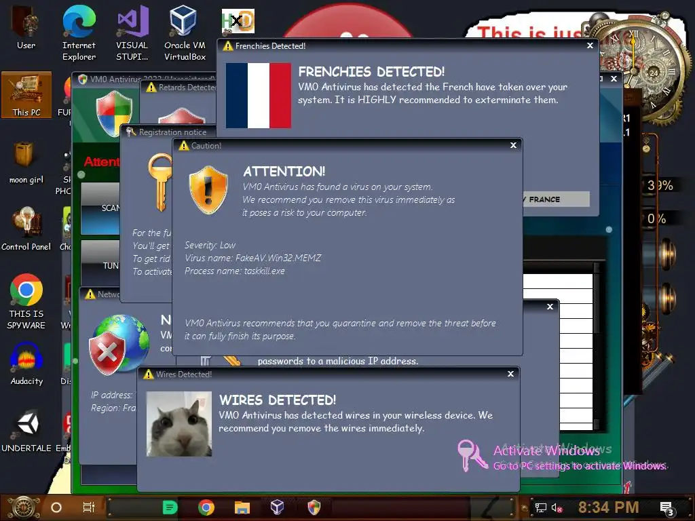Click the French flag image
The width and height of the screenshot is (695, 521).
pyautogui.click(x=259, y=95)
